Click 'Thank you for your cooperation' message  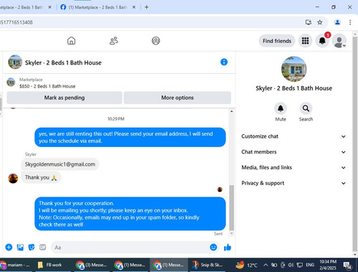[130, 214]
